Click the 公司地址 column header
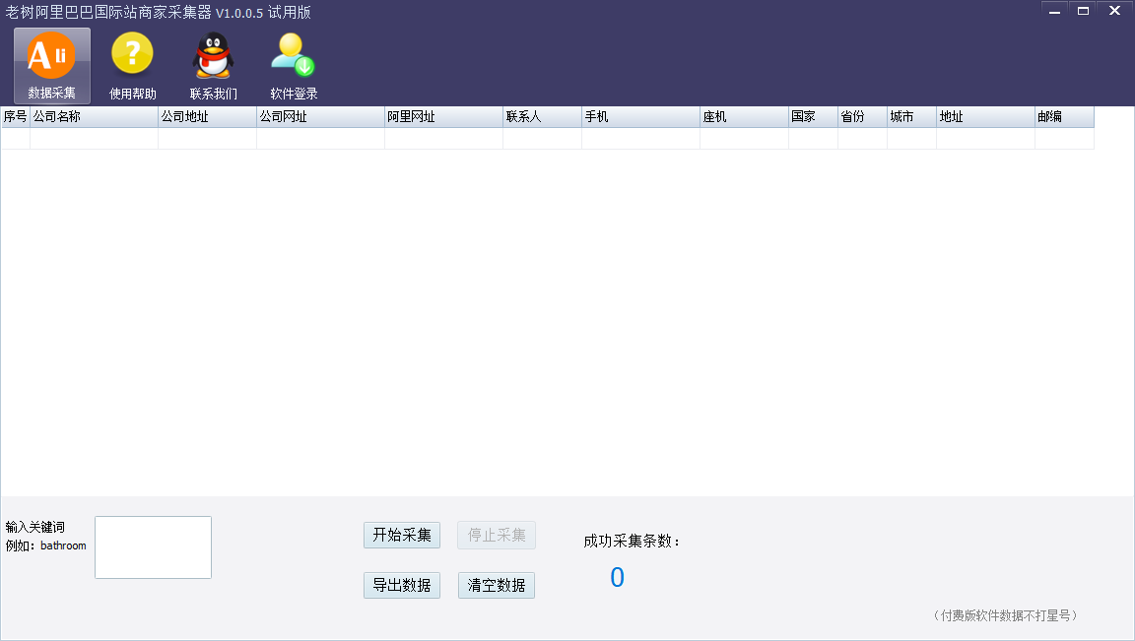1135x641 pixels. coord(207,116)
